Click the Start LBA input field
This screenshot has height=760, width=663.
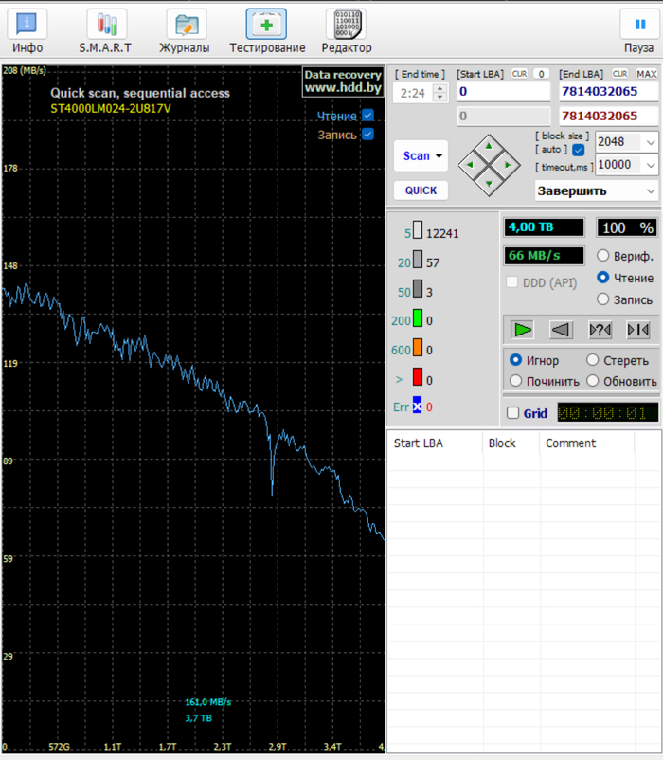pyautogui.click(x=504, y=92)
